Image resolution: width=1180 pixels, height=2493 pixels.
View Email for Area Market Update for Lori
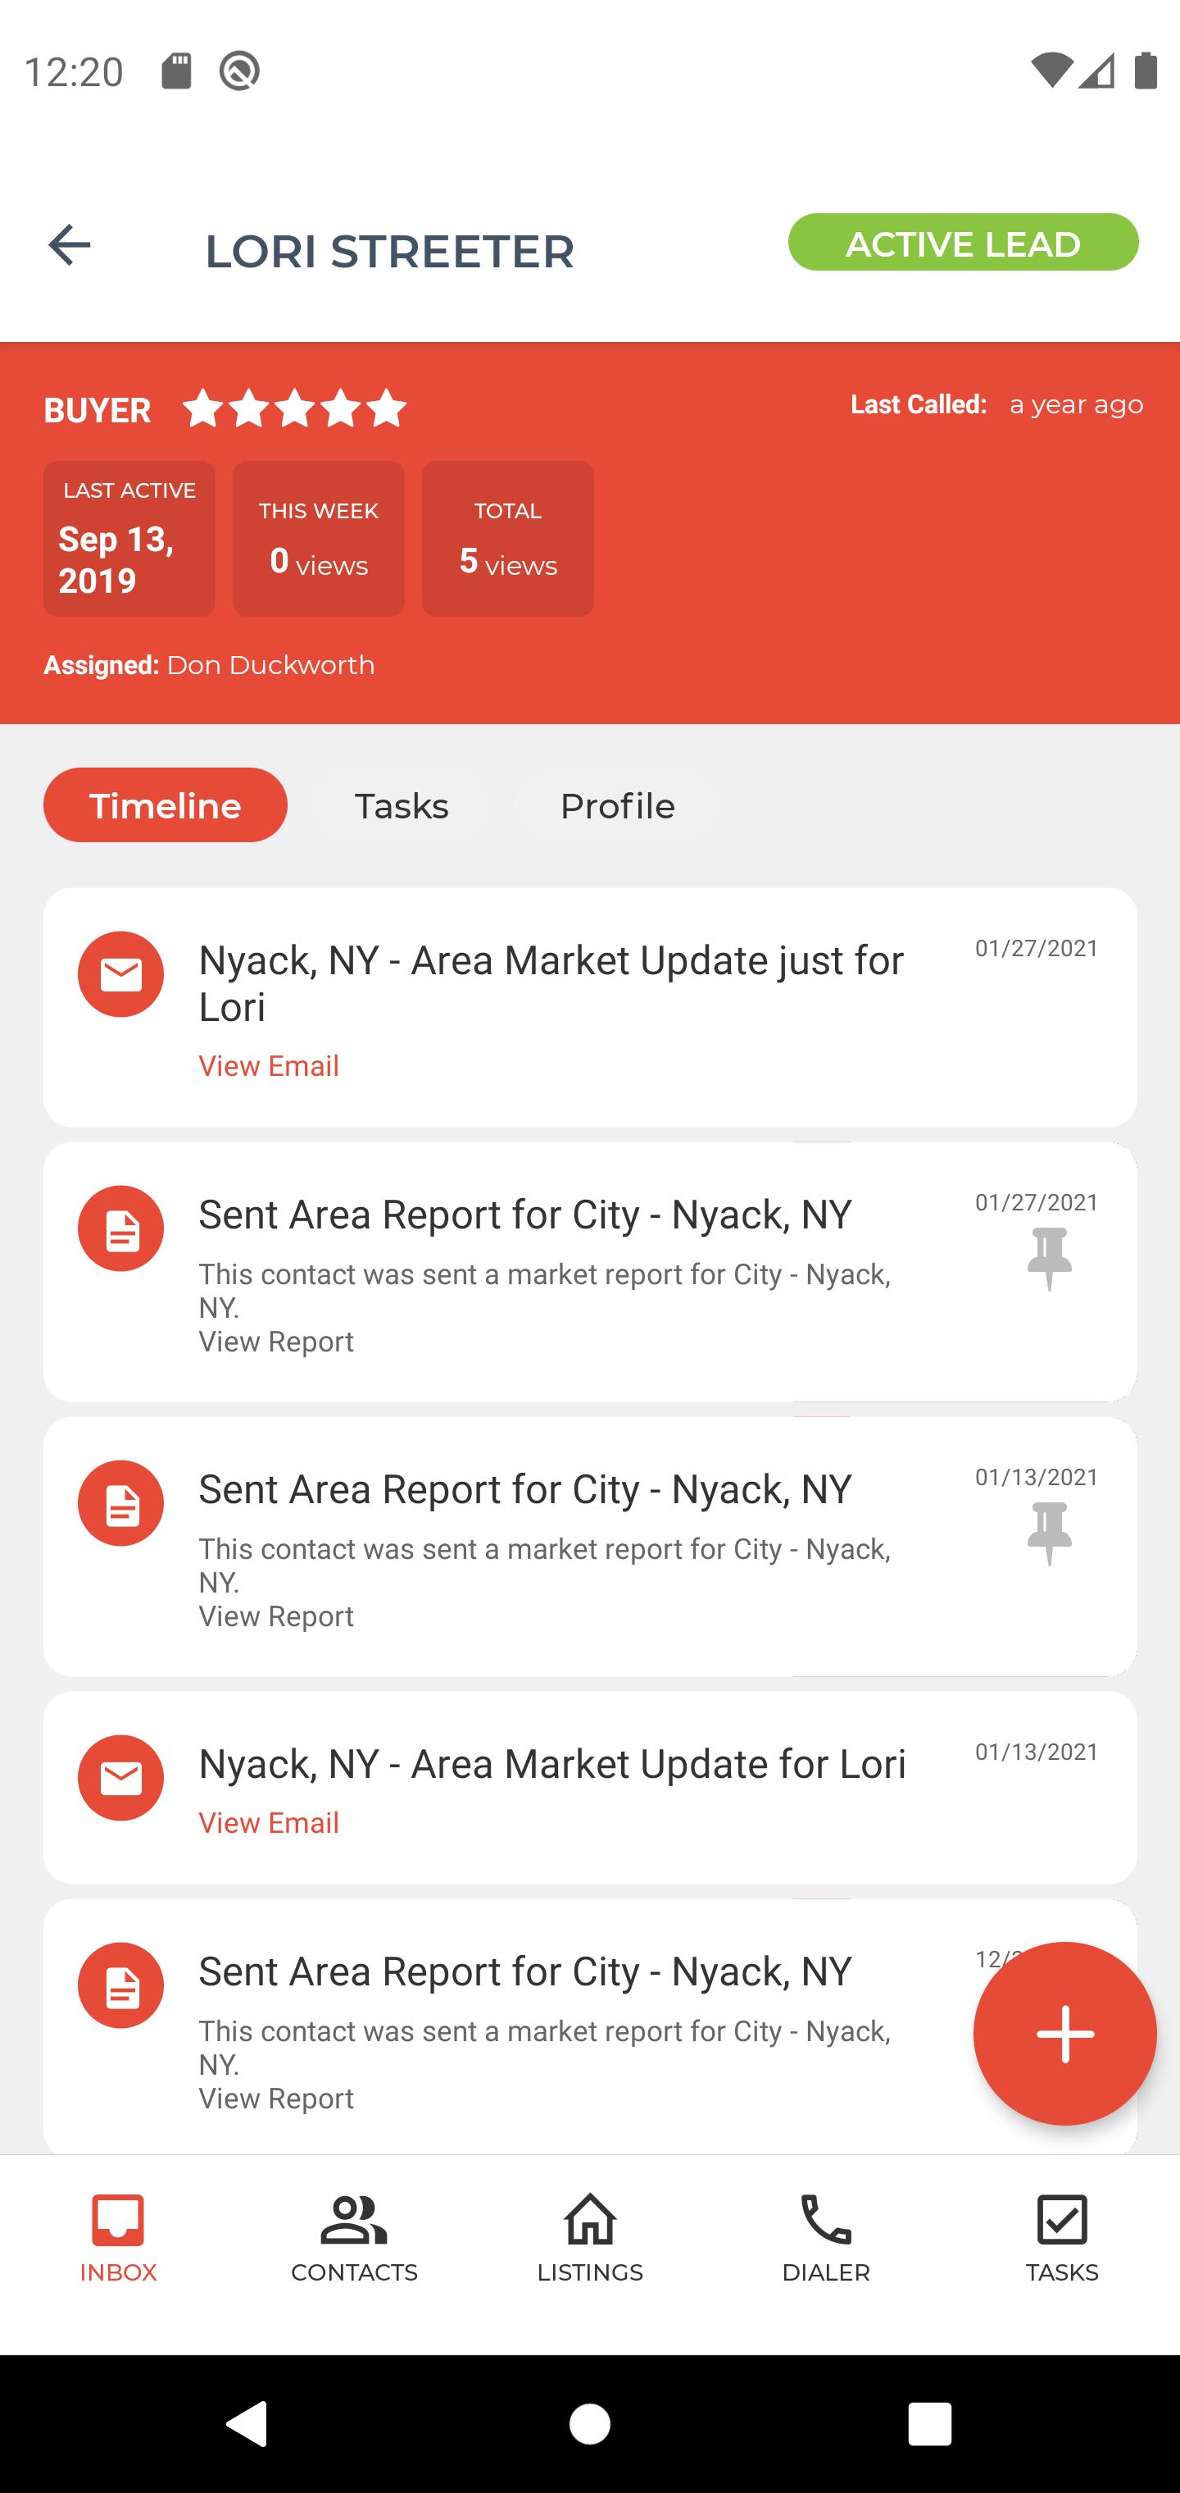pyautogui.click(x=269, y=1822)
